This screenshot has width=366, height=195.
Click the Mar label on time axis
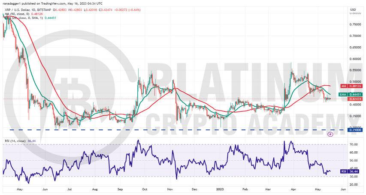(x=267, y=189)
